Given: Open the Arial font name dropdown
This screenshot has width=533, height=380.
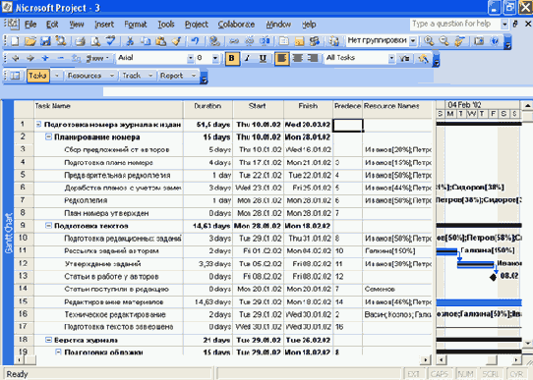Looking at the screenshot, I should pos(191,58).
